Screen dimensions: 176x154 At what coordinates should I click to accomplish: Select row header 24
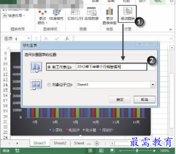5,137
